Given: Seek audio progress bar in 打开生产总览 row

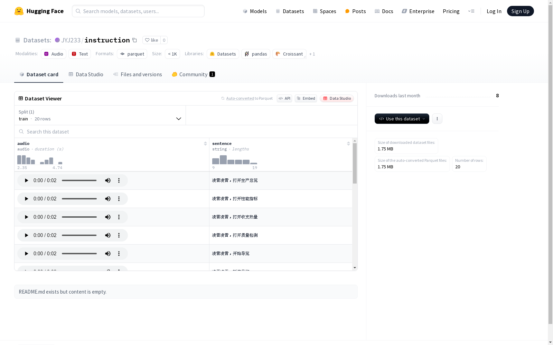Looking at the screenshot, I should [79, 180].
